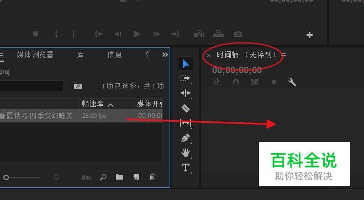This screenshot has height=200, width=364.
Task: Click the timeline timecode 00;00;00;00
Action: [x=237, y=70]
